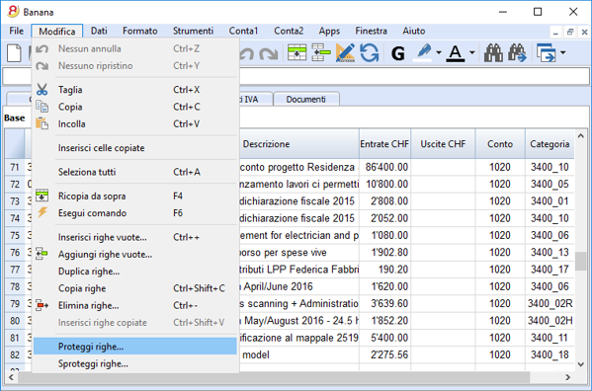Choose Inserisci celle copiate menu entry
This screenshot has height=391, width=592.
(135, 148)
